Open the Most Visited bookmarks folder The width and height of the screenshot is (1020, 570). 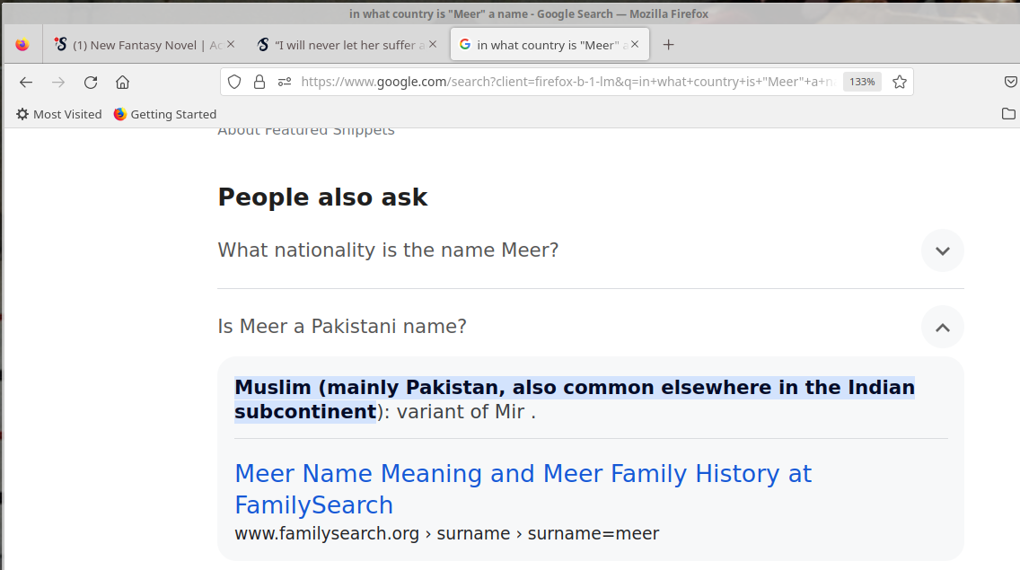point(59,114)
